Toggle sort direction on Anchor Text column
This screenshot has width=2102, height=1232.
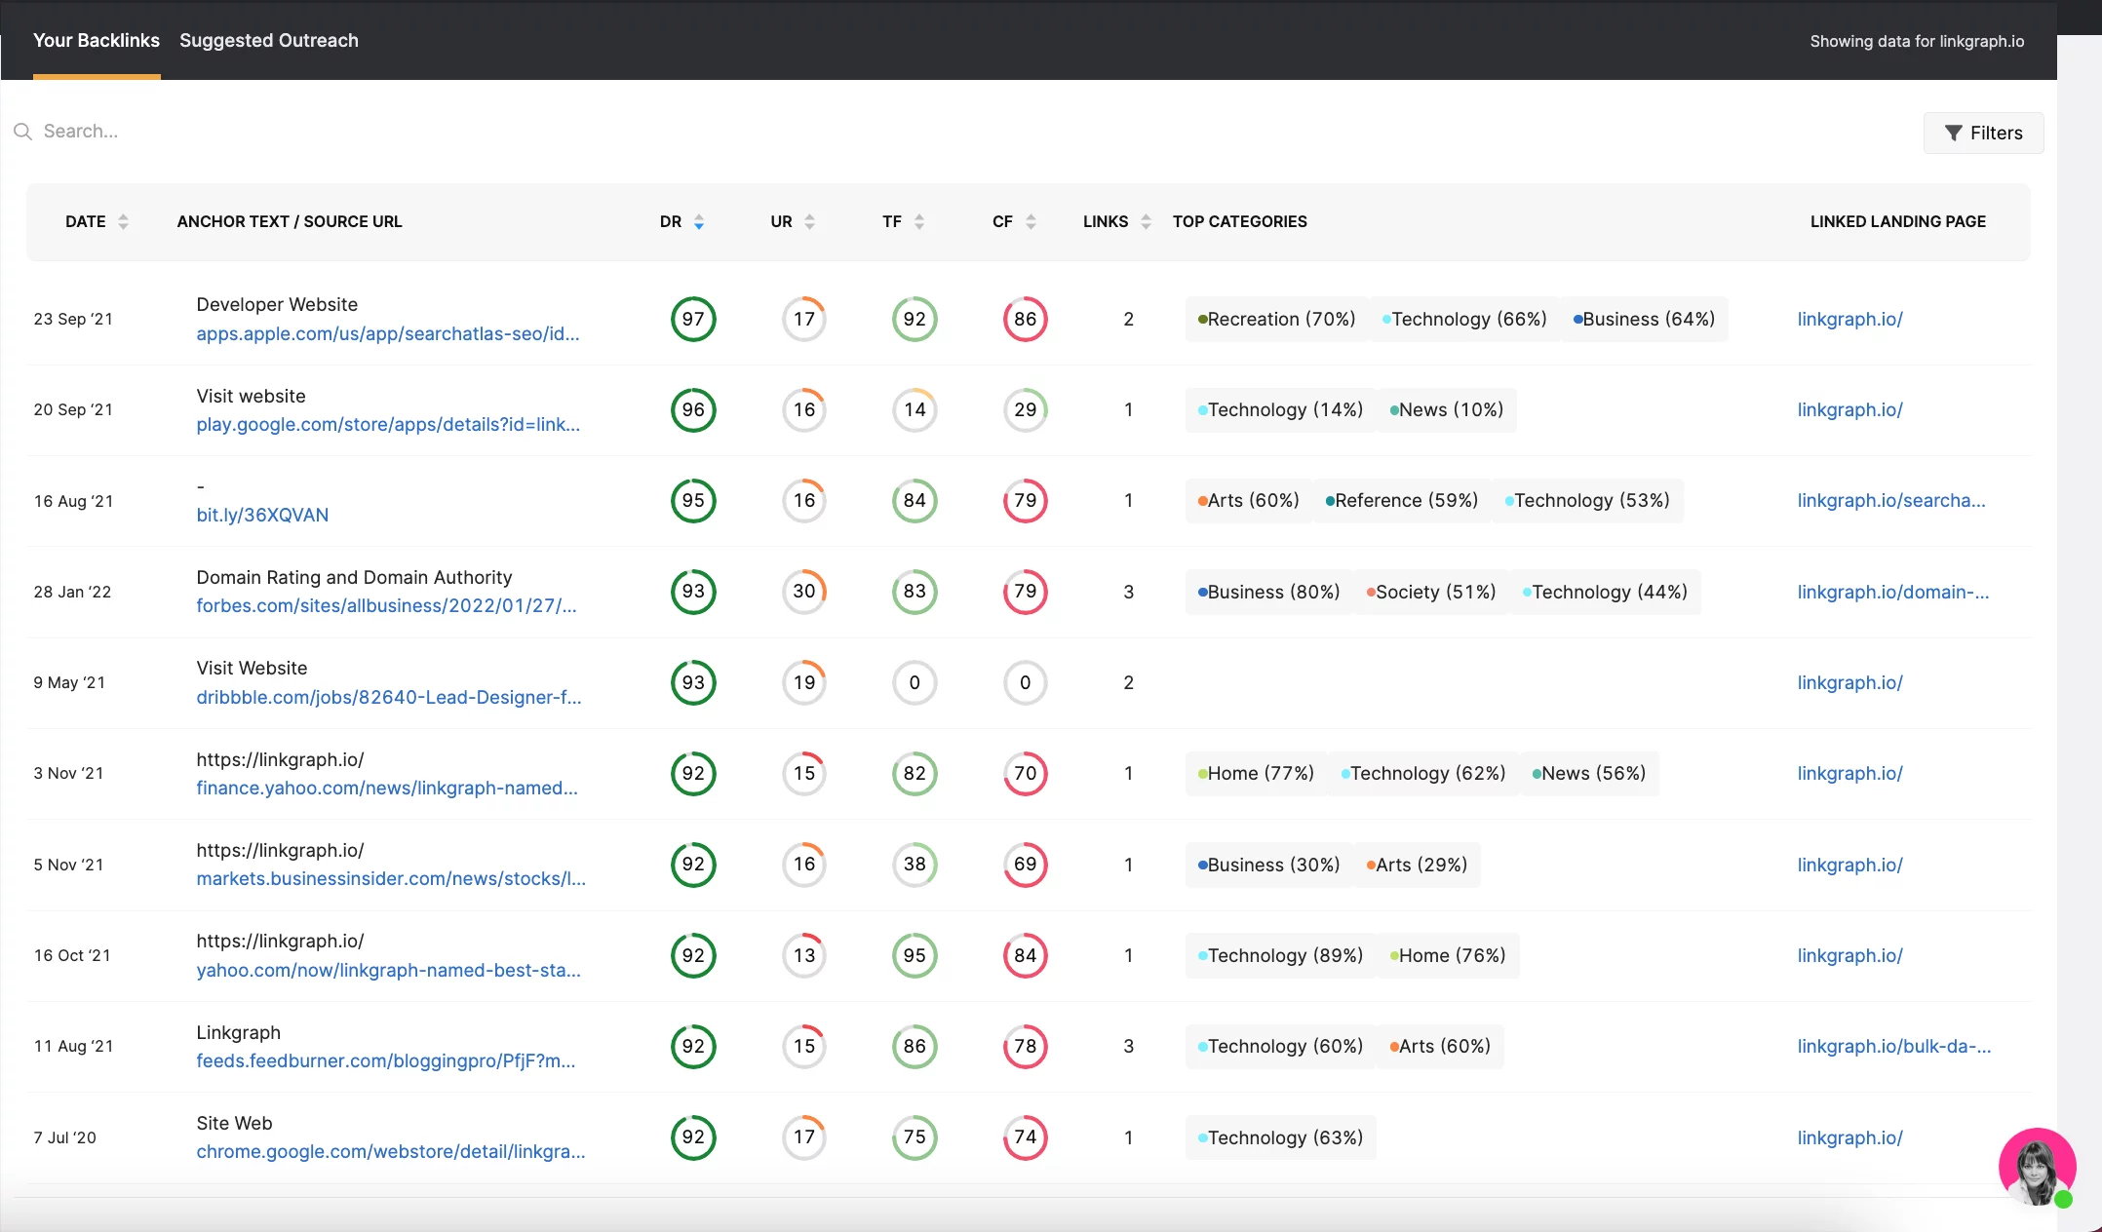289,220
